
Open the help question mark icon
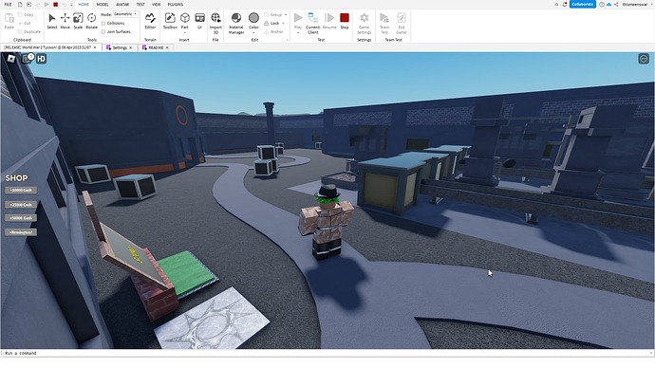[x=602, y=4]
